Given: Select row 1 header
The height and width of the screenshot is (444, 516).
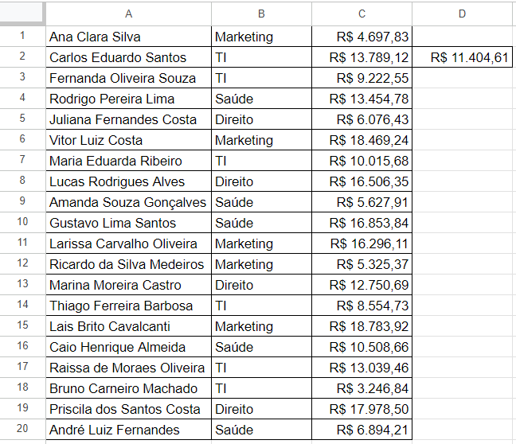Looking at the screenshot, I should (x=21, y=37).
